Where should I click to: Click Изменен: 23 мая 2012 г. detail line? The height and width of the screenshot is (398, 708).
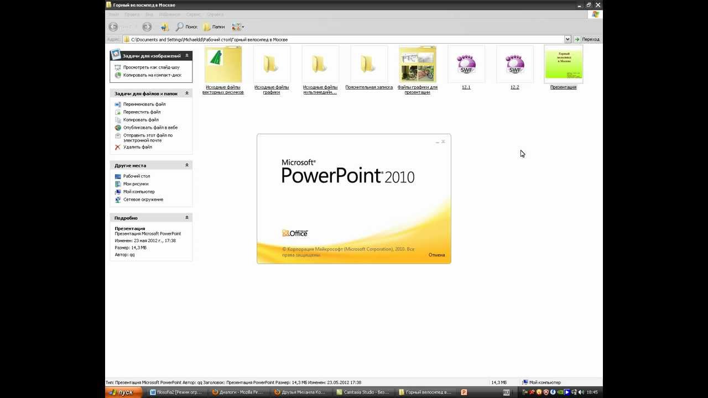[x=145, y=240]
